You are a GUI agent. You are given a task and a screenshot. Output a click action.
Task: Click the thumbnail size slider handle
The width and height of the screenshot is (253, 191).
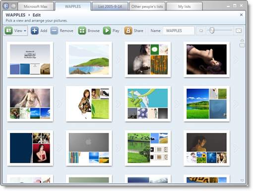(212, 30)
